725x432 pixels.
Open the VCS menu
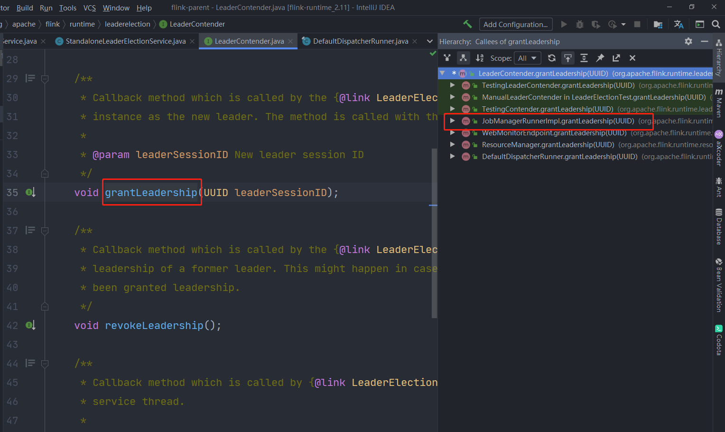pos(90,8)
